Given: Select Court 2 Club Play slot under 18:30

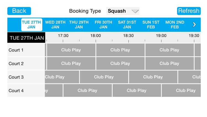Looking at the screenshot, I should tap(120, 63).
